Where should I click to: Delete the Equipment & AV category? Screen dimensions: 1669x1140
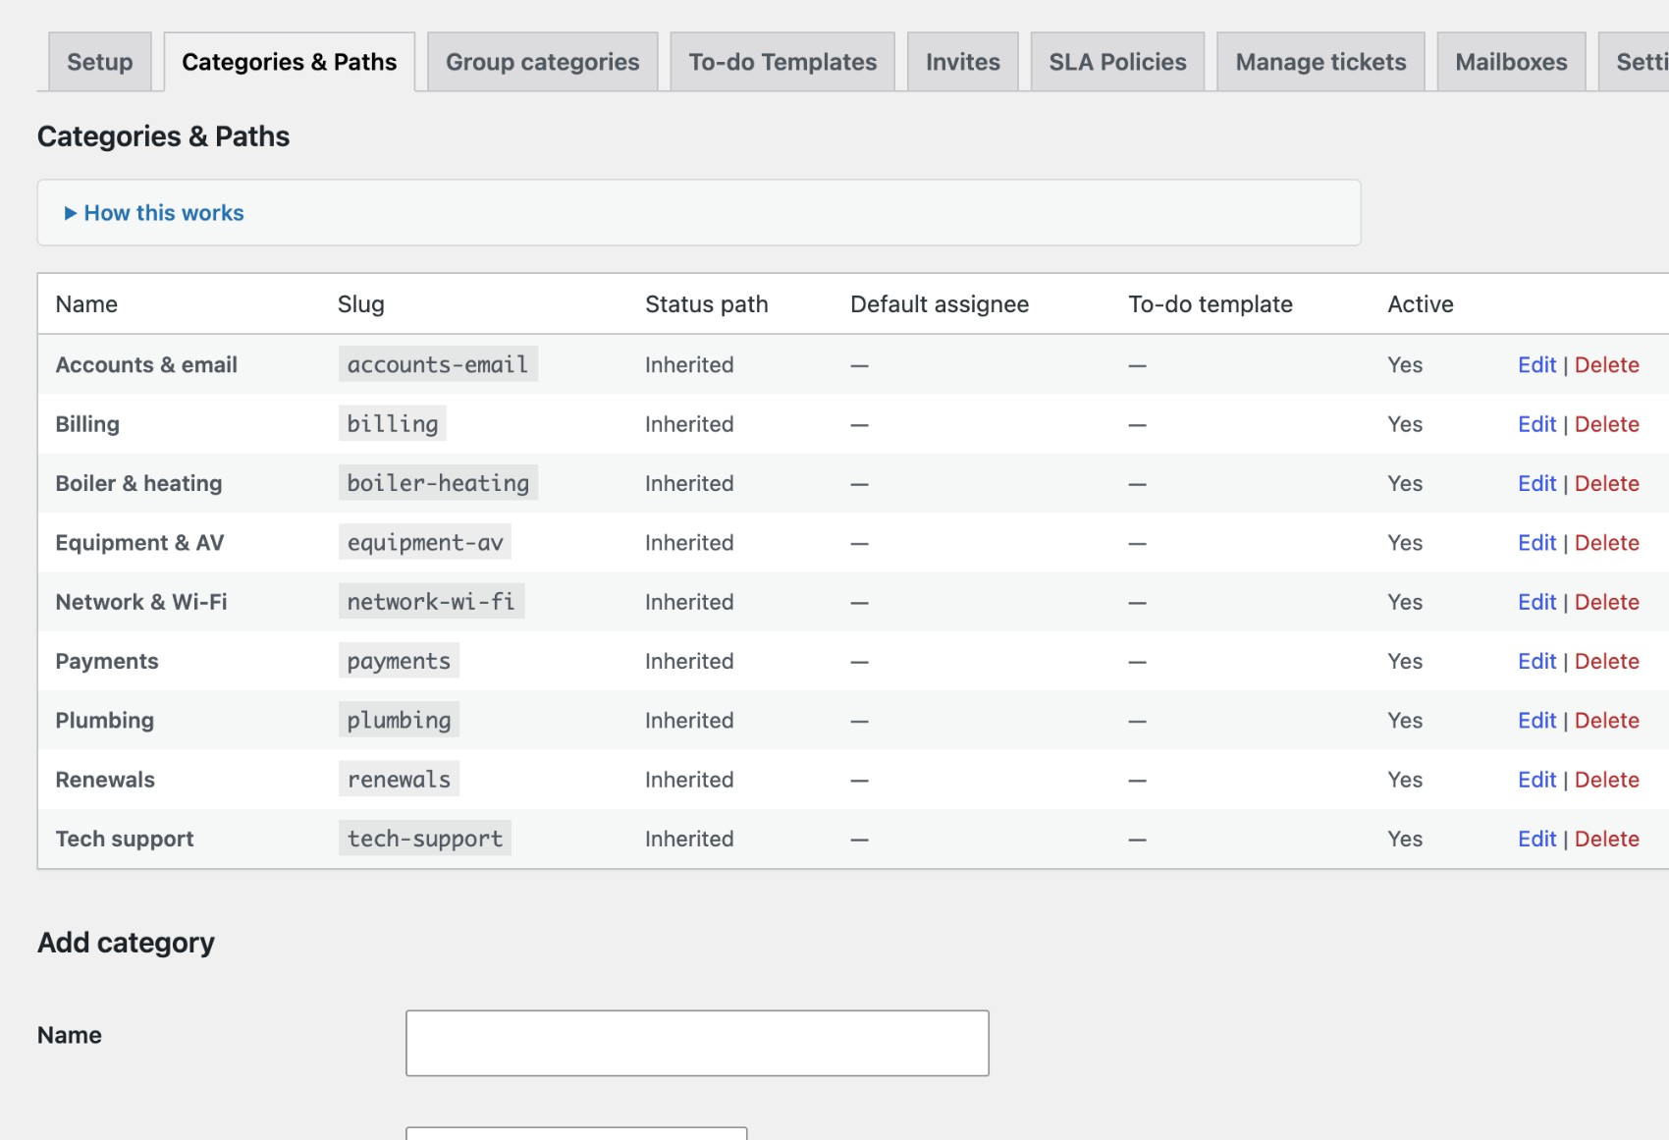pyautogui.click(x=1607, y=543)
